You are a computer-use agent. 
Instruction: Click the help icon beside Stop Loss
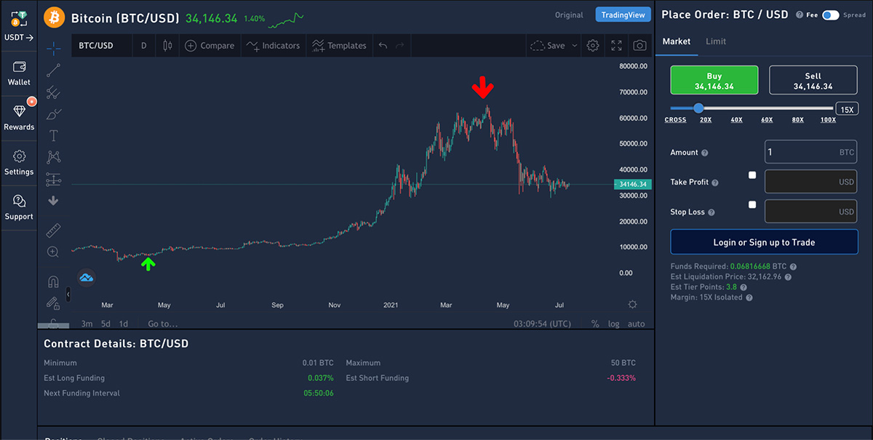tap(711, 212)
